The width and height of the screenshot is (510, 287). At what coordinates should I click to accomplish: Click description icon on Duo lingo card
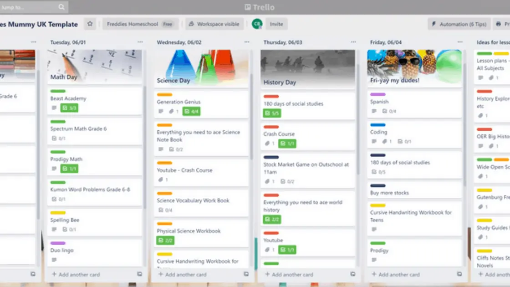[54, 260]
